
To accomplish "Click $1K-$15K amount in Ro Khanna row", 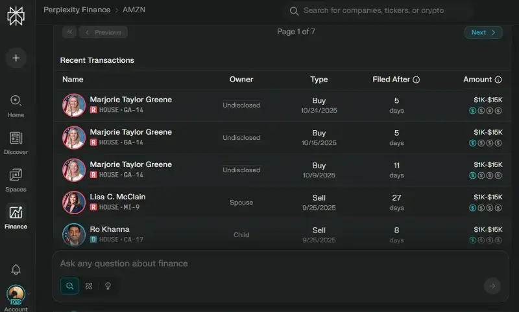I will pos(488,229).
